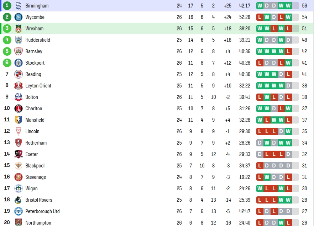Click Wrexham's 51 points value
Screen dimensions: 314x226
(x=304, y=29)
